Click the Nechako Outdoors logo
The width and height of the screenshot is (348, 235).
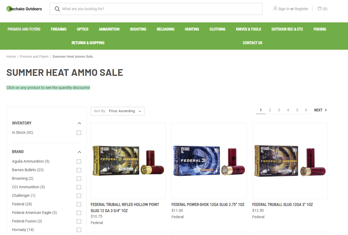(24, 9)
